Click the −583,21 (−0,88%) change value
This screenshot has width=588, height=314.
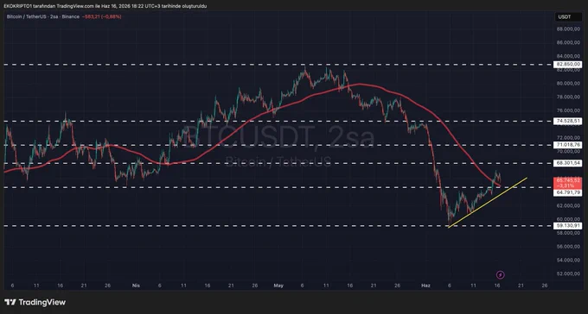click(x=102, y=17)
